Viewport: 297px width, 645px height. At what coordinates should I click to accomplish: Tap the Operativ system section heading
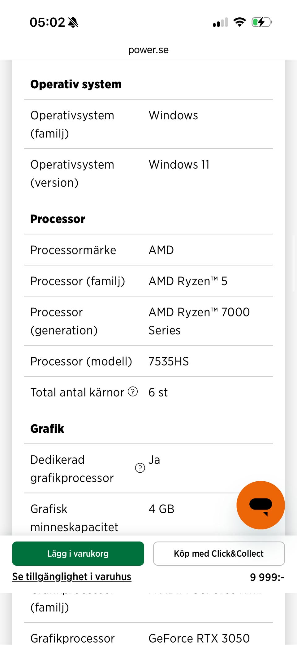(76, 84)
